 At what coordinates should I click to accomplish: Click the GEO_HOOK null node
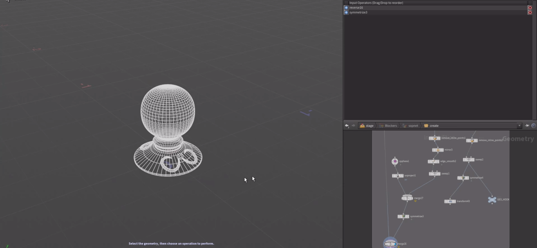point(492,200)
